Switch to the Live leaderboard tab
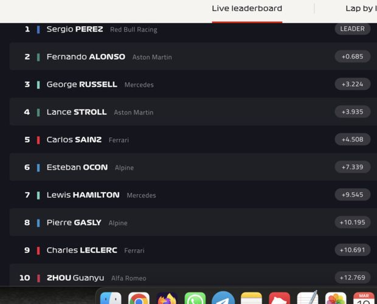Viewport: 377px width, 304px height. point(247,9)
